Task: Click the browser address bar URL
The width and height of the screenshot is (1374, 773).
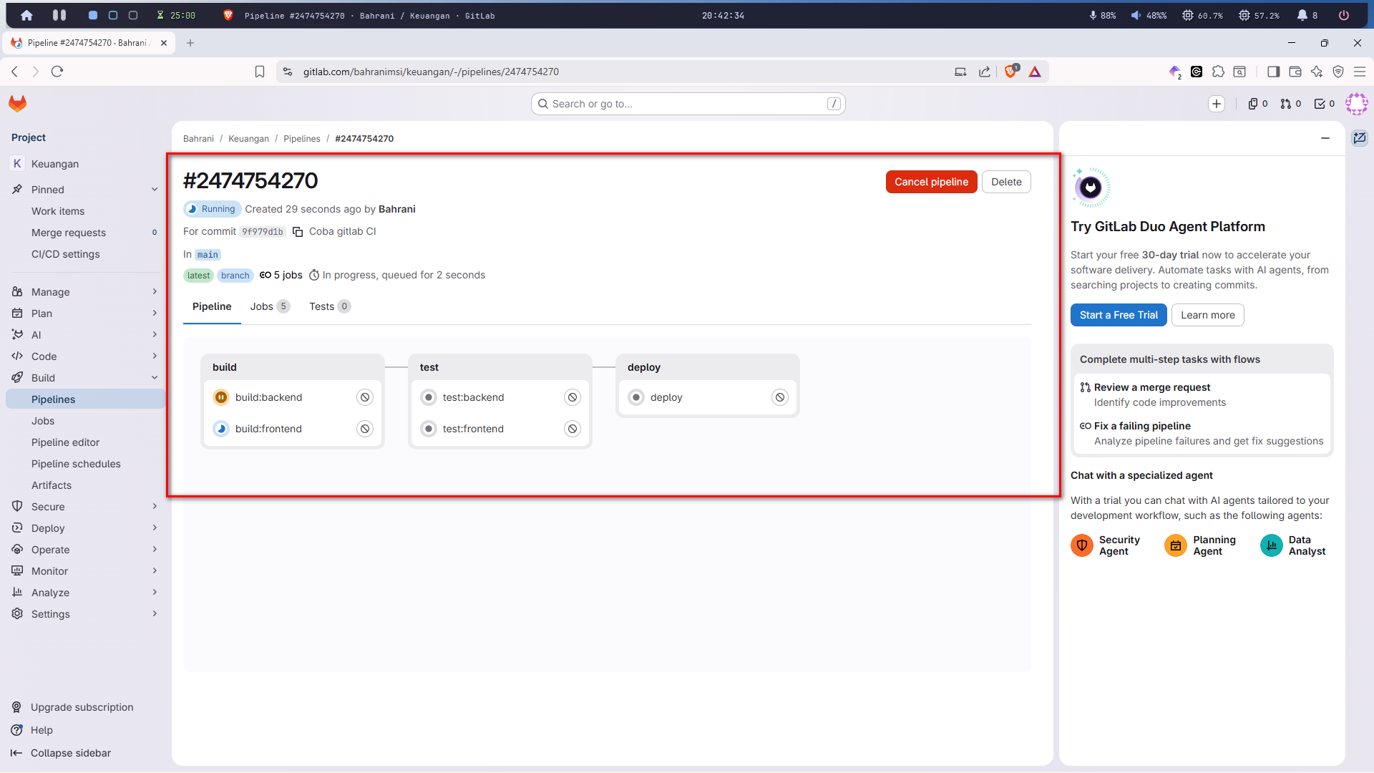Action: point(431,72)
